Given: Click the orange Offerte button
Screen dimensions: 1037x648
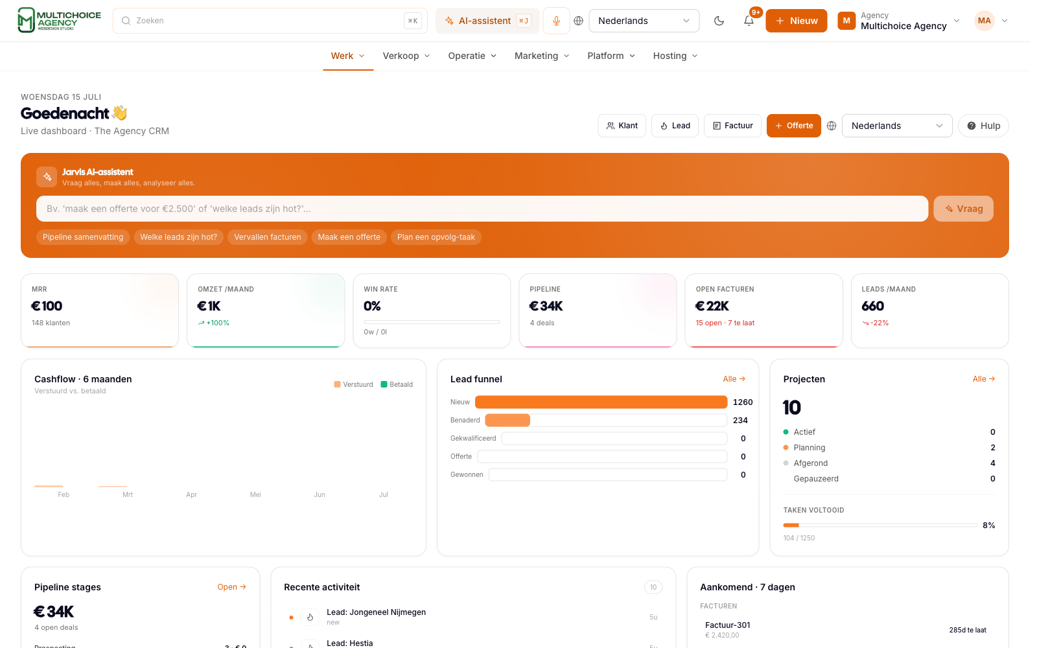Looking at the screenshot, I should point(794,126).
